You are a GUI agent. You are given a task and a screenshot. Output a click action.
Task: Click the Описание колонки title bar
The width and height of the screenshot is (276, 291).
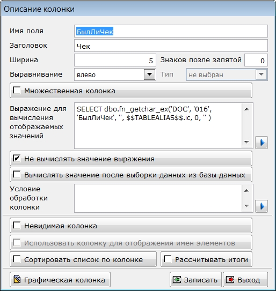(138, 9)
